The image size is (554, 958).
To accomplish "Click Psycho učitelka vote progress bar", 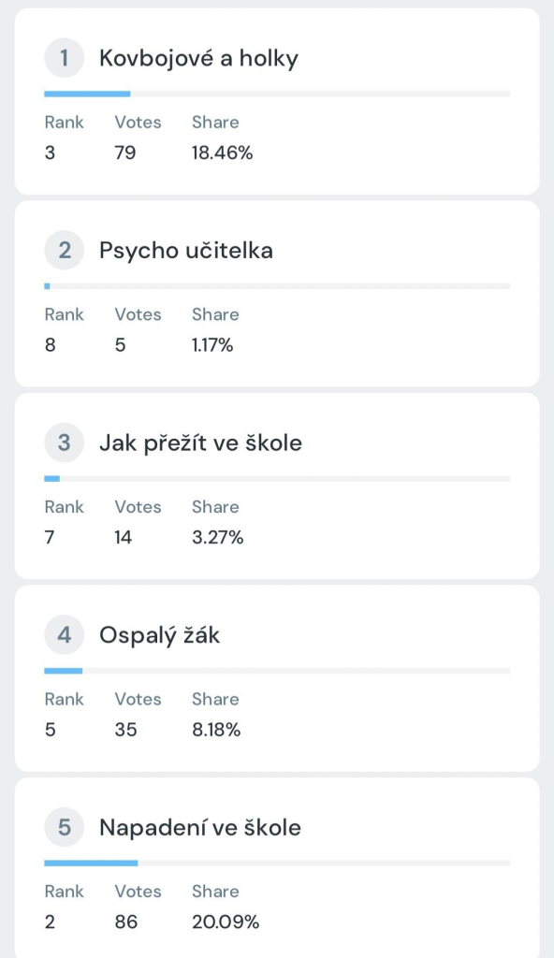I will pos(277,286).
